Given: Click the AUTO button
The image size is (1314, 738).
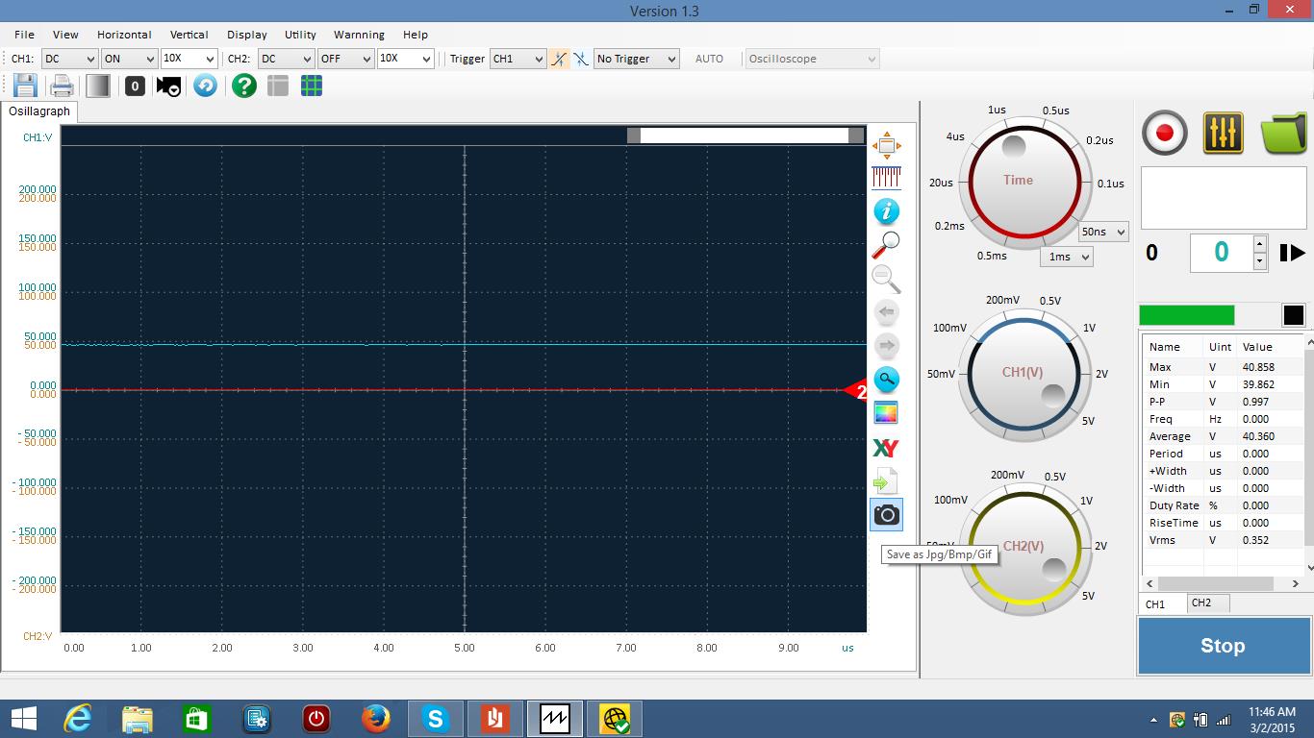Looking at the screenshot, I should [709, 59].
